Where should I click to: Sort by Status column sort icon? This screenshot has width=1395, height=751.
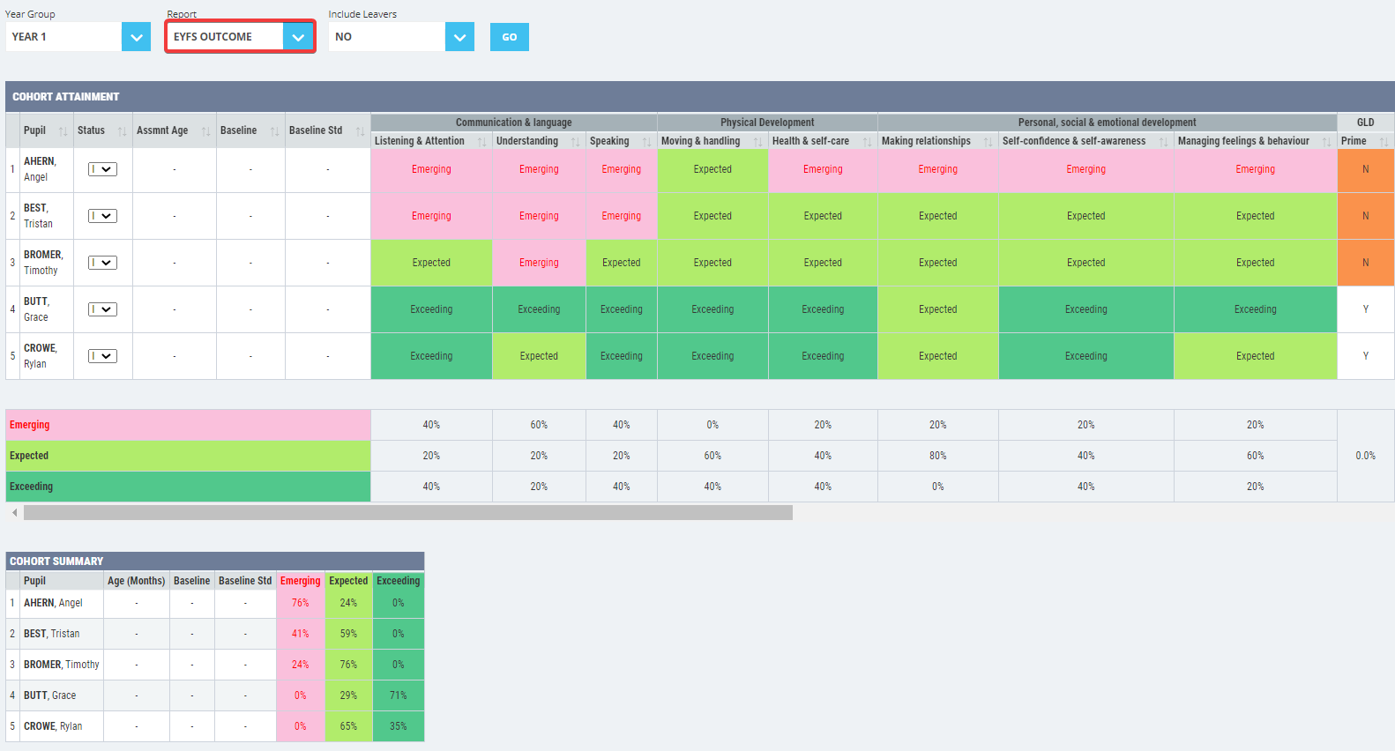[x=122, y=131]
